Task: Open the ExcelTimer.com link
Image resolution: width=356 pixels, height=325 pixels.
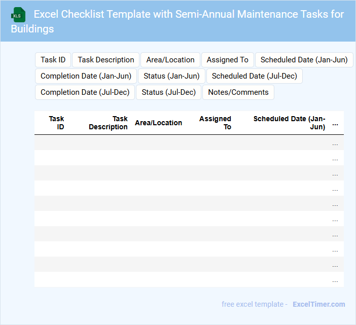Action: pyautogui.click(x=318, y=304)
